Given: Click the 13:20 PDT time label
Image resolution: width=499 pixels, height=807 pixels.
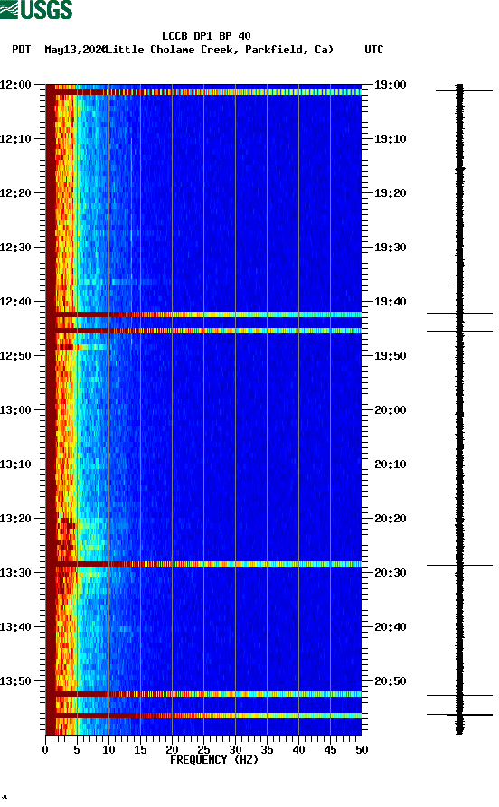Looking at the screenshot, I should click(x=15, y=519).
